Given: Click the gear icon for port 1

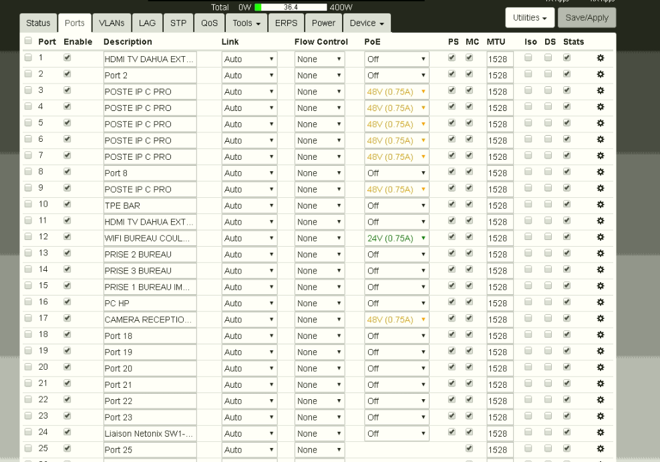Looking at the screenshot, I should click(601, 58).
